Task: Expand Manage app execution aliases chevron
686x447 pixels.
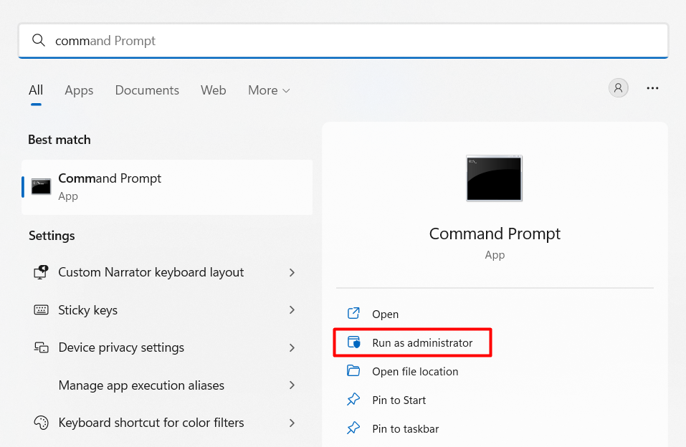Action: (292, 385)
